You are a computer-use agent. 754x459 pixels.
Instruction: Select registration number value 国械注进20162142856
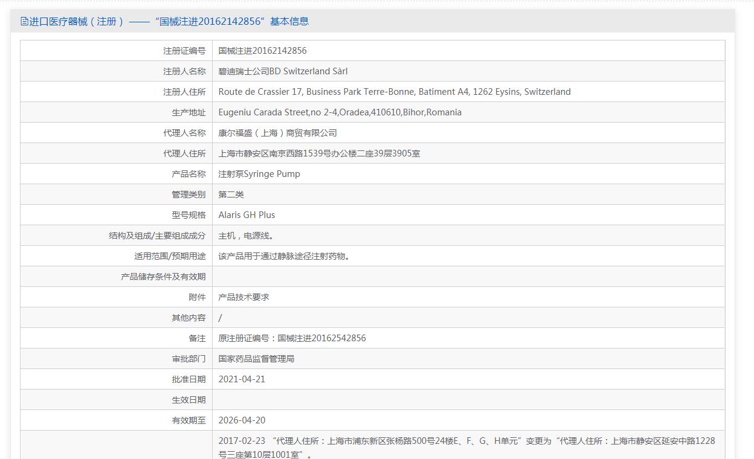262,51
